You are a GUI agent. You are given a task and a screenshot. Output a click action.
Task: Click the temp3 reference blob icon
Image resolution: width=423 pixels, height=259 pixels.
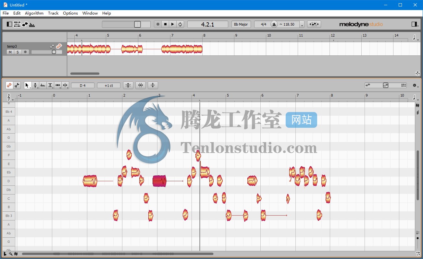point(52,46)
